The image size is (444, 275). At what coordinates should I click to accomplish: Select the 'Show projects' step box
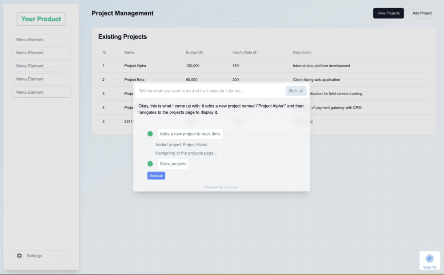pyautogui.click(x=173, y=164)
